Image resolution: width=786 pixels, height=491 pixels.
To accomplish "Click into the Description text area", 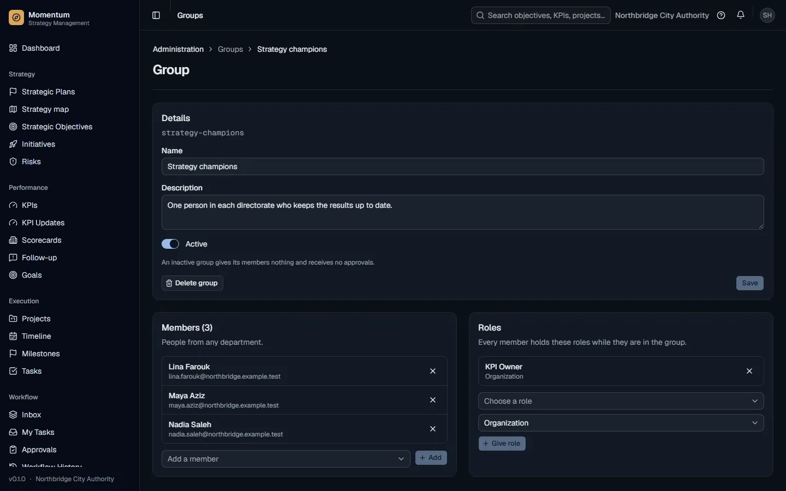I will pos(463,212).
